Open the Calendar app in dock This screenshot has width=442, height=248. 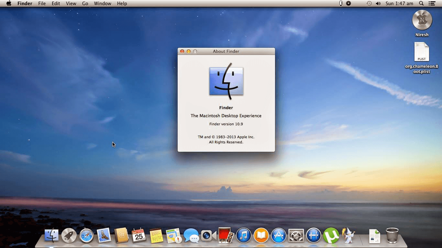139,236
